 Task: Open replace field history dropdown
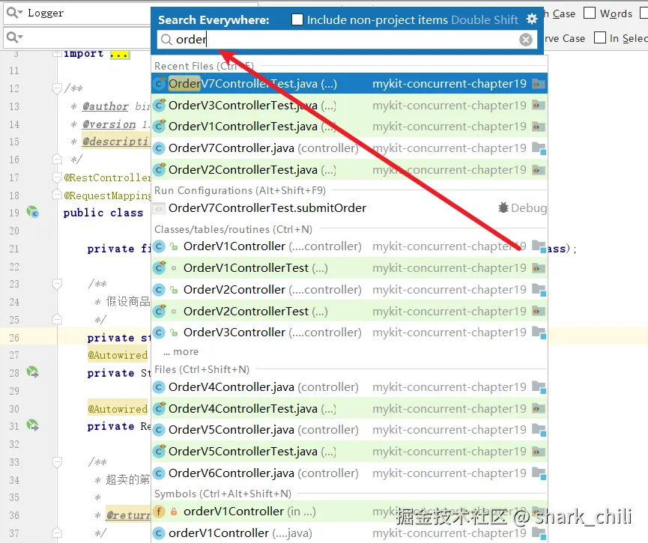click(14, 37)
